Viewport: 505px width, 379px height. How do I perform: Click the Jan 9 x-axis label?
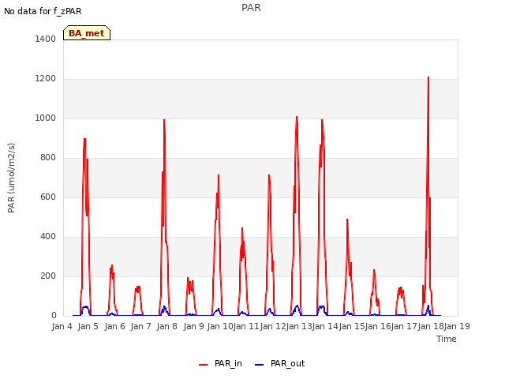193,326
